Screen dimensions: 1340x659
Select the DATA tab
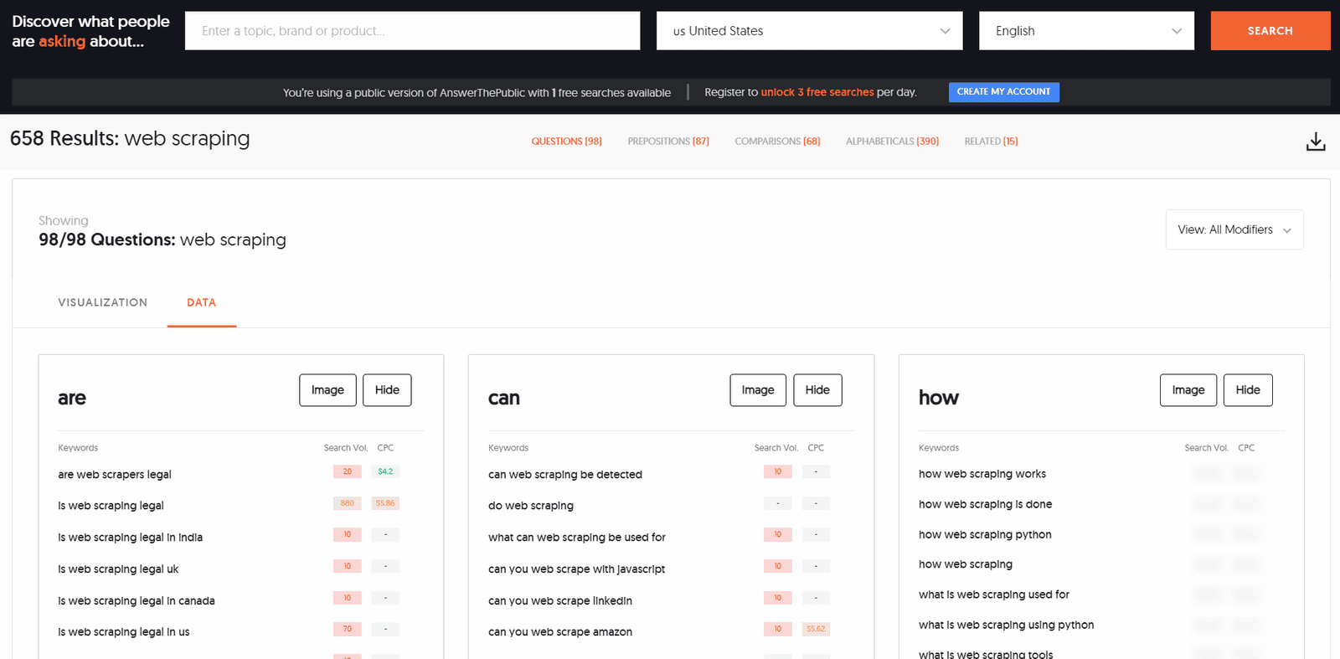pos(201,302)
